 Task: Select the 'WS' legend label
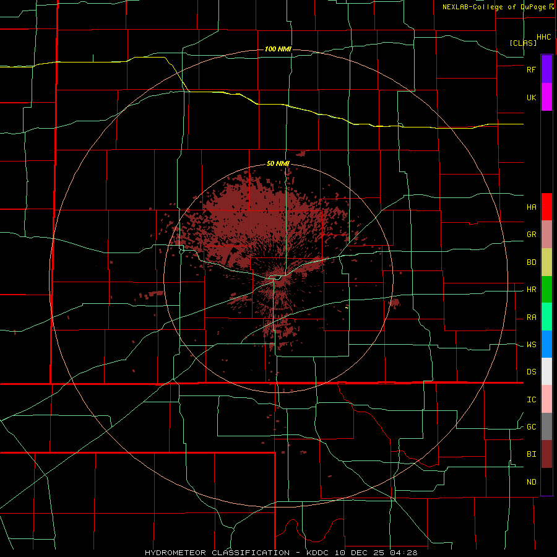[x=531, y=345]
